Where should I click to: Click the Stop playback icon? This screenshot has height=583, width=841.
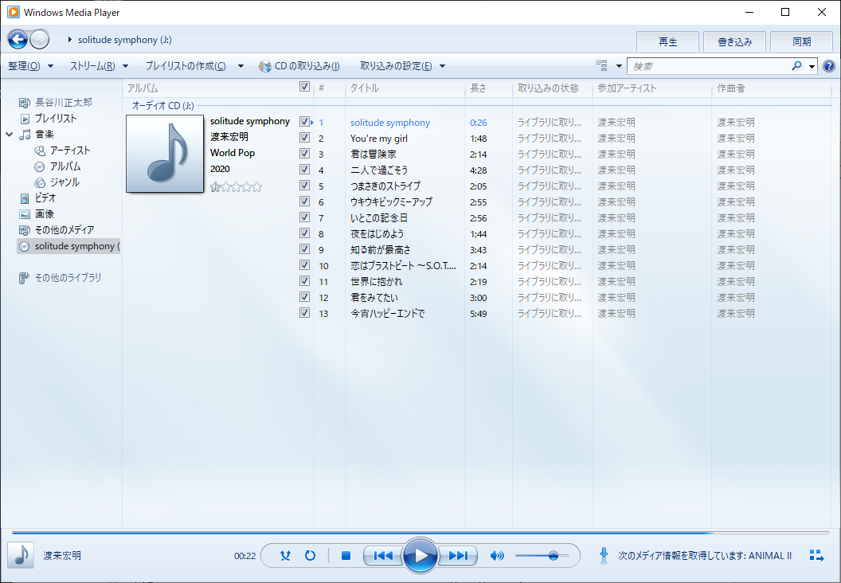(x=346, y=556)
